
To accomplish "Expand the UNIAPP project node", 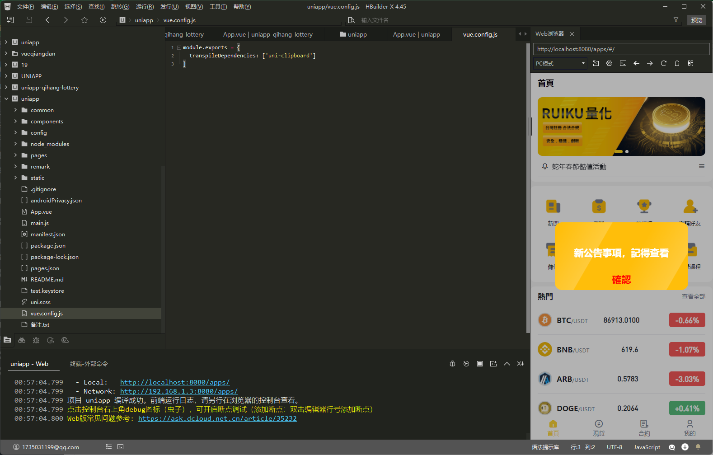I will (x=6, y=76).
